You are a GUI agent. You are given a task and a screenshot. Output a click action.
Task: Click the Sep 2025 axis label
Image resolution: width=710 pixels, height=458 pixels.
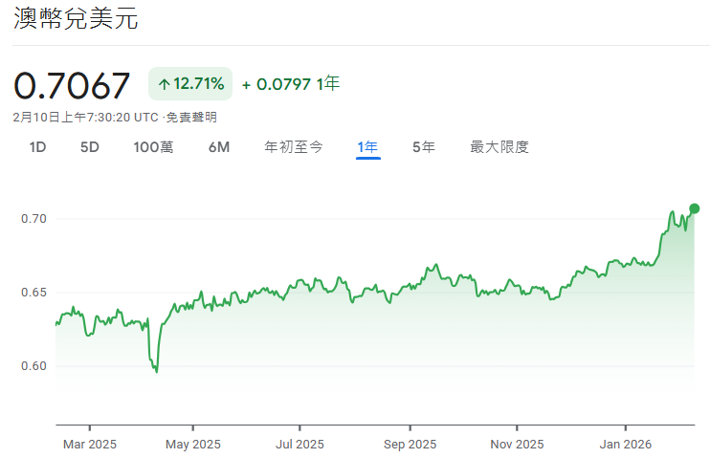[x=410, y=445]
